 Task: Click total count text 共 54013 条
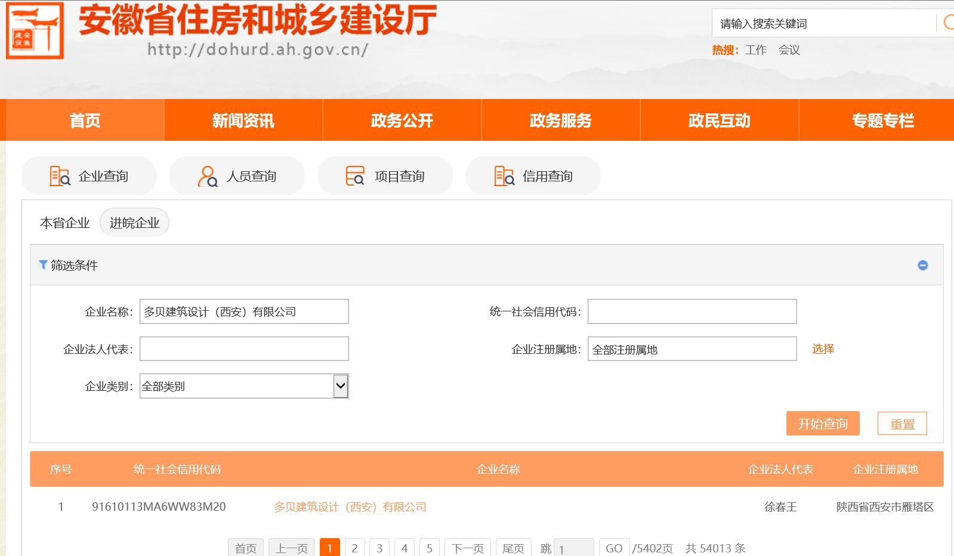715,548
